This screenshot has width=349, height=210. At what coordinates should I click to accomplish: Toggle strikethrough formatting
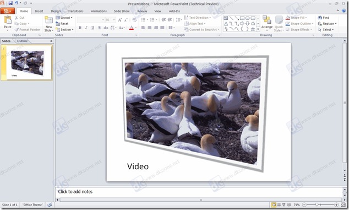click(106, 28)
